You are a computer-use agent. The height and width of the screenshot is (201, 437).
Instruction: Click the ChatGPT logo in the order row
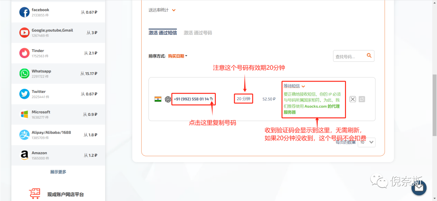[168, 99]
